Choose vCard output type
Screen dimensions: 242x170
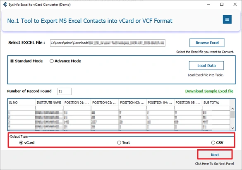27,143
